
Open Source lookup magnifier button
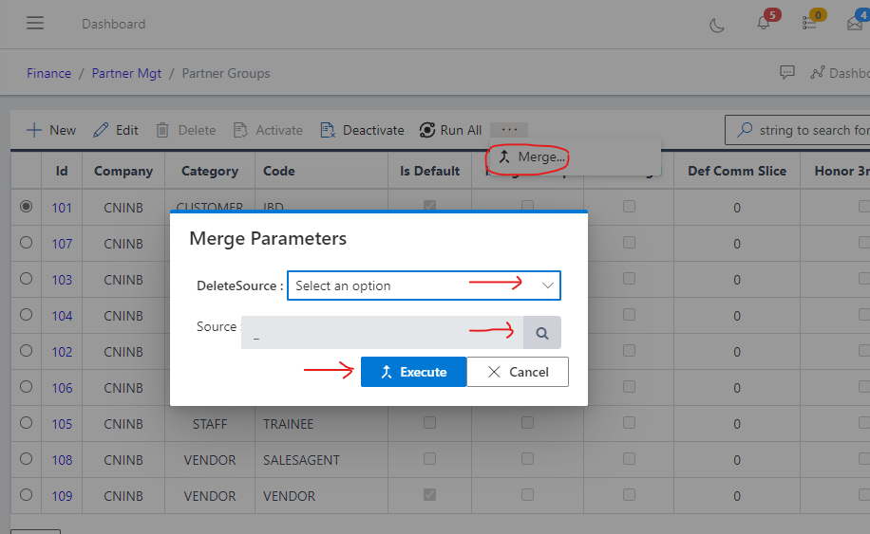[542, 332]
